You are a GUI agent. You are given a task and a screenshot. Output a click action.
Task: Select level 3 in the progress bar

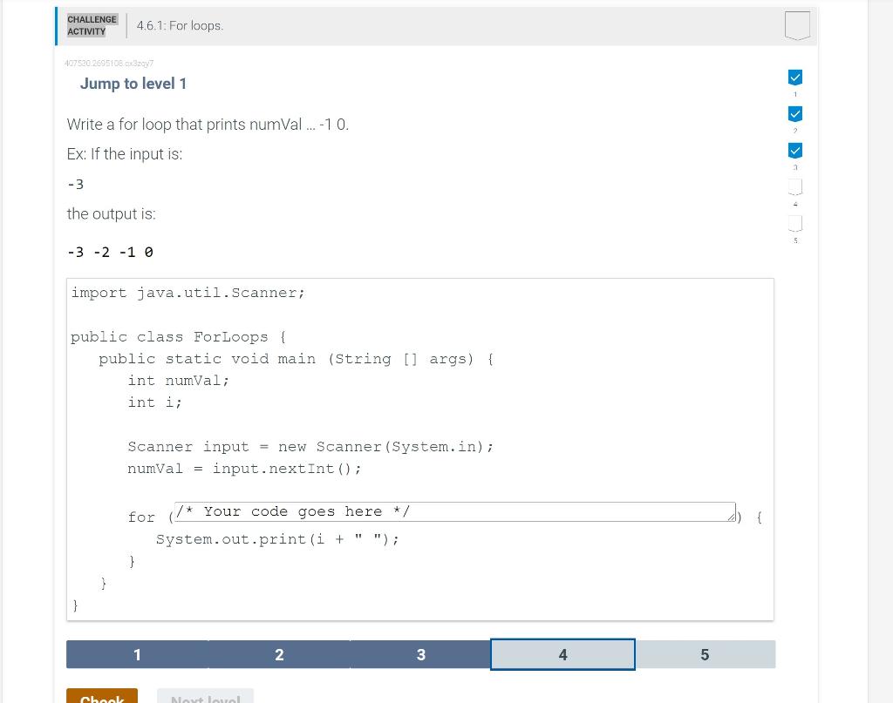(x=421, y=654)
